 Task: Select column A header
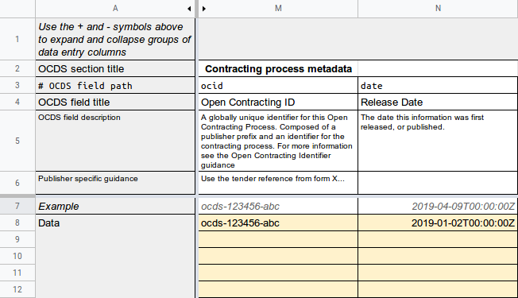click(115, 9)
